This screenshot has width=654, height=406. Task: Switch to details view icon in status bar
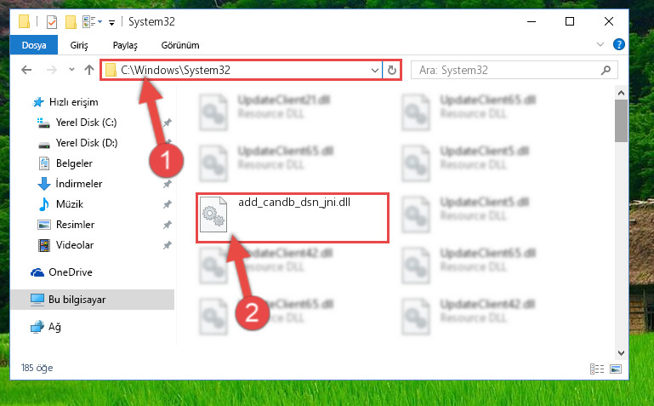pyautogui.click(x=597, y=369)
